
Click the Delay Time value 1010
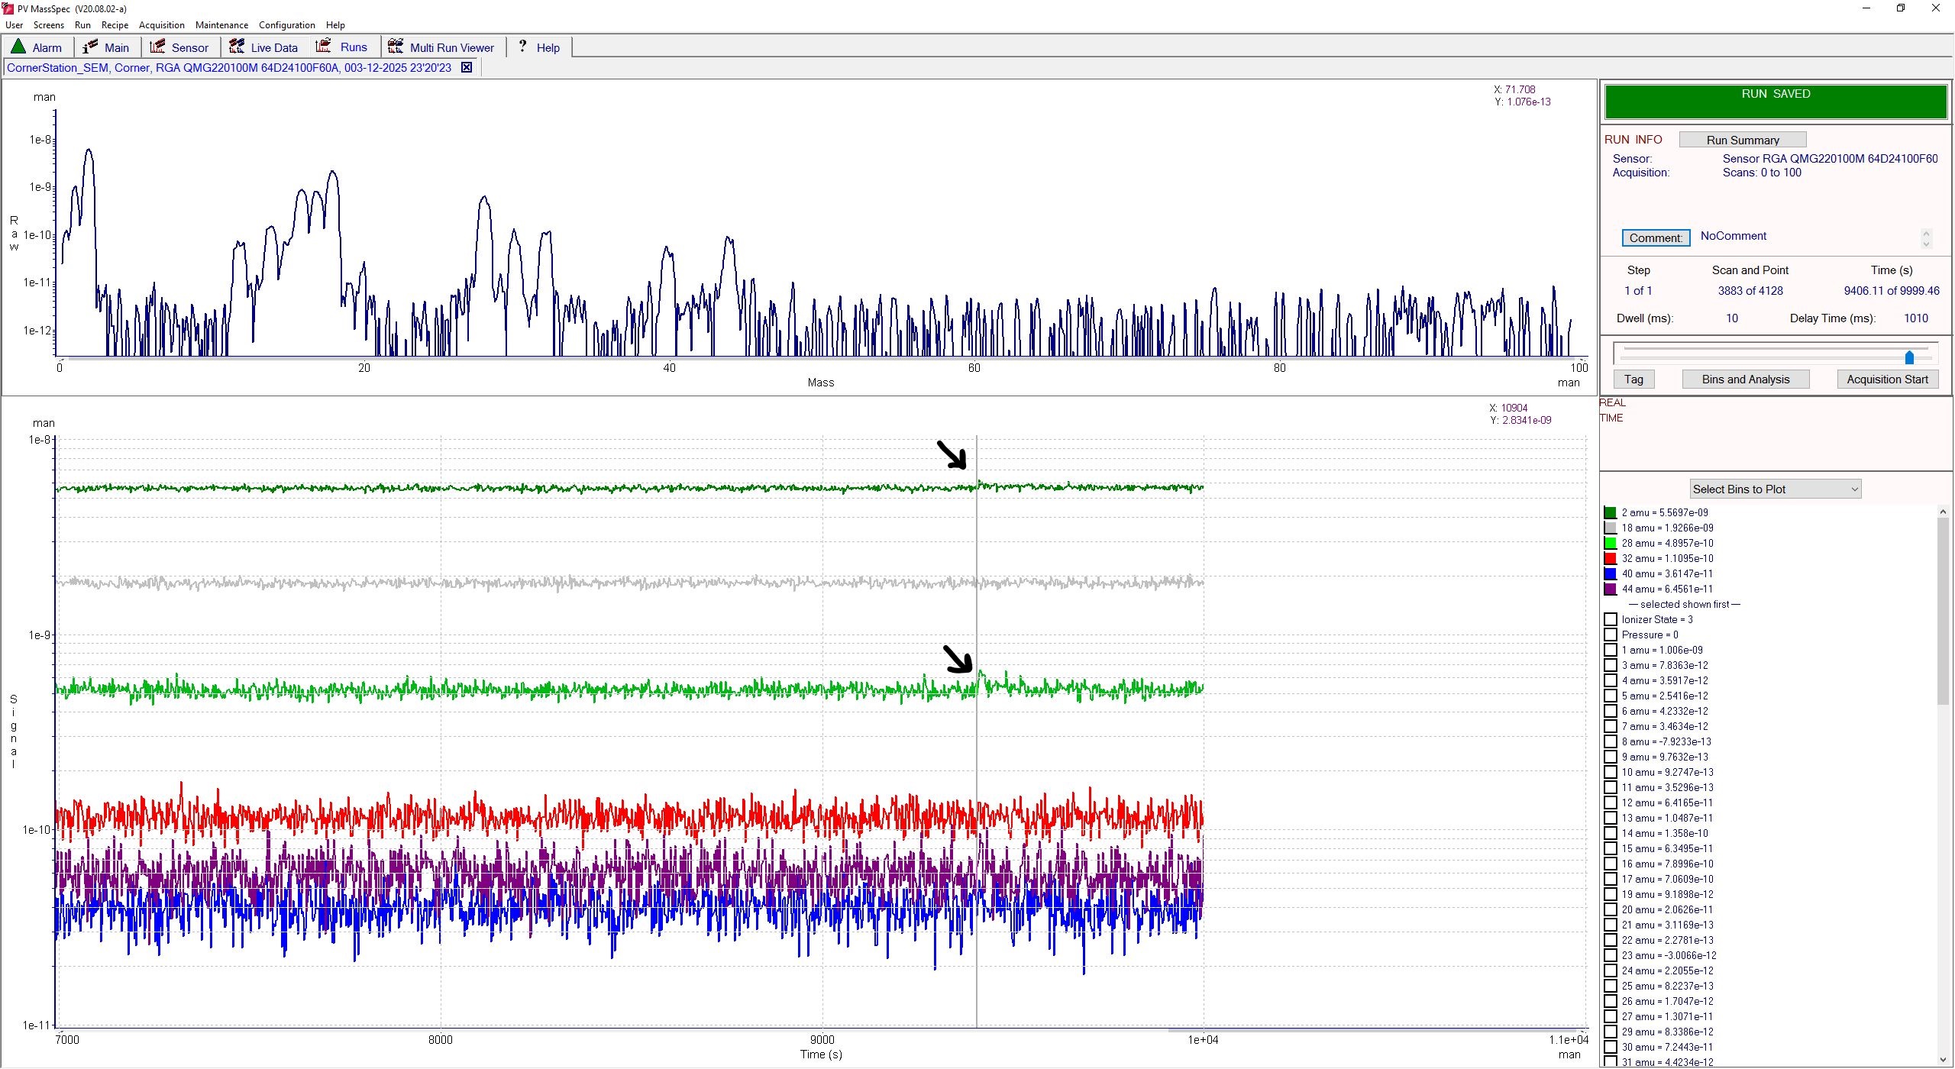tap(1915, 318)
